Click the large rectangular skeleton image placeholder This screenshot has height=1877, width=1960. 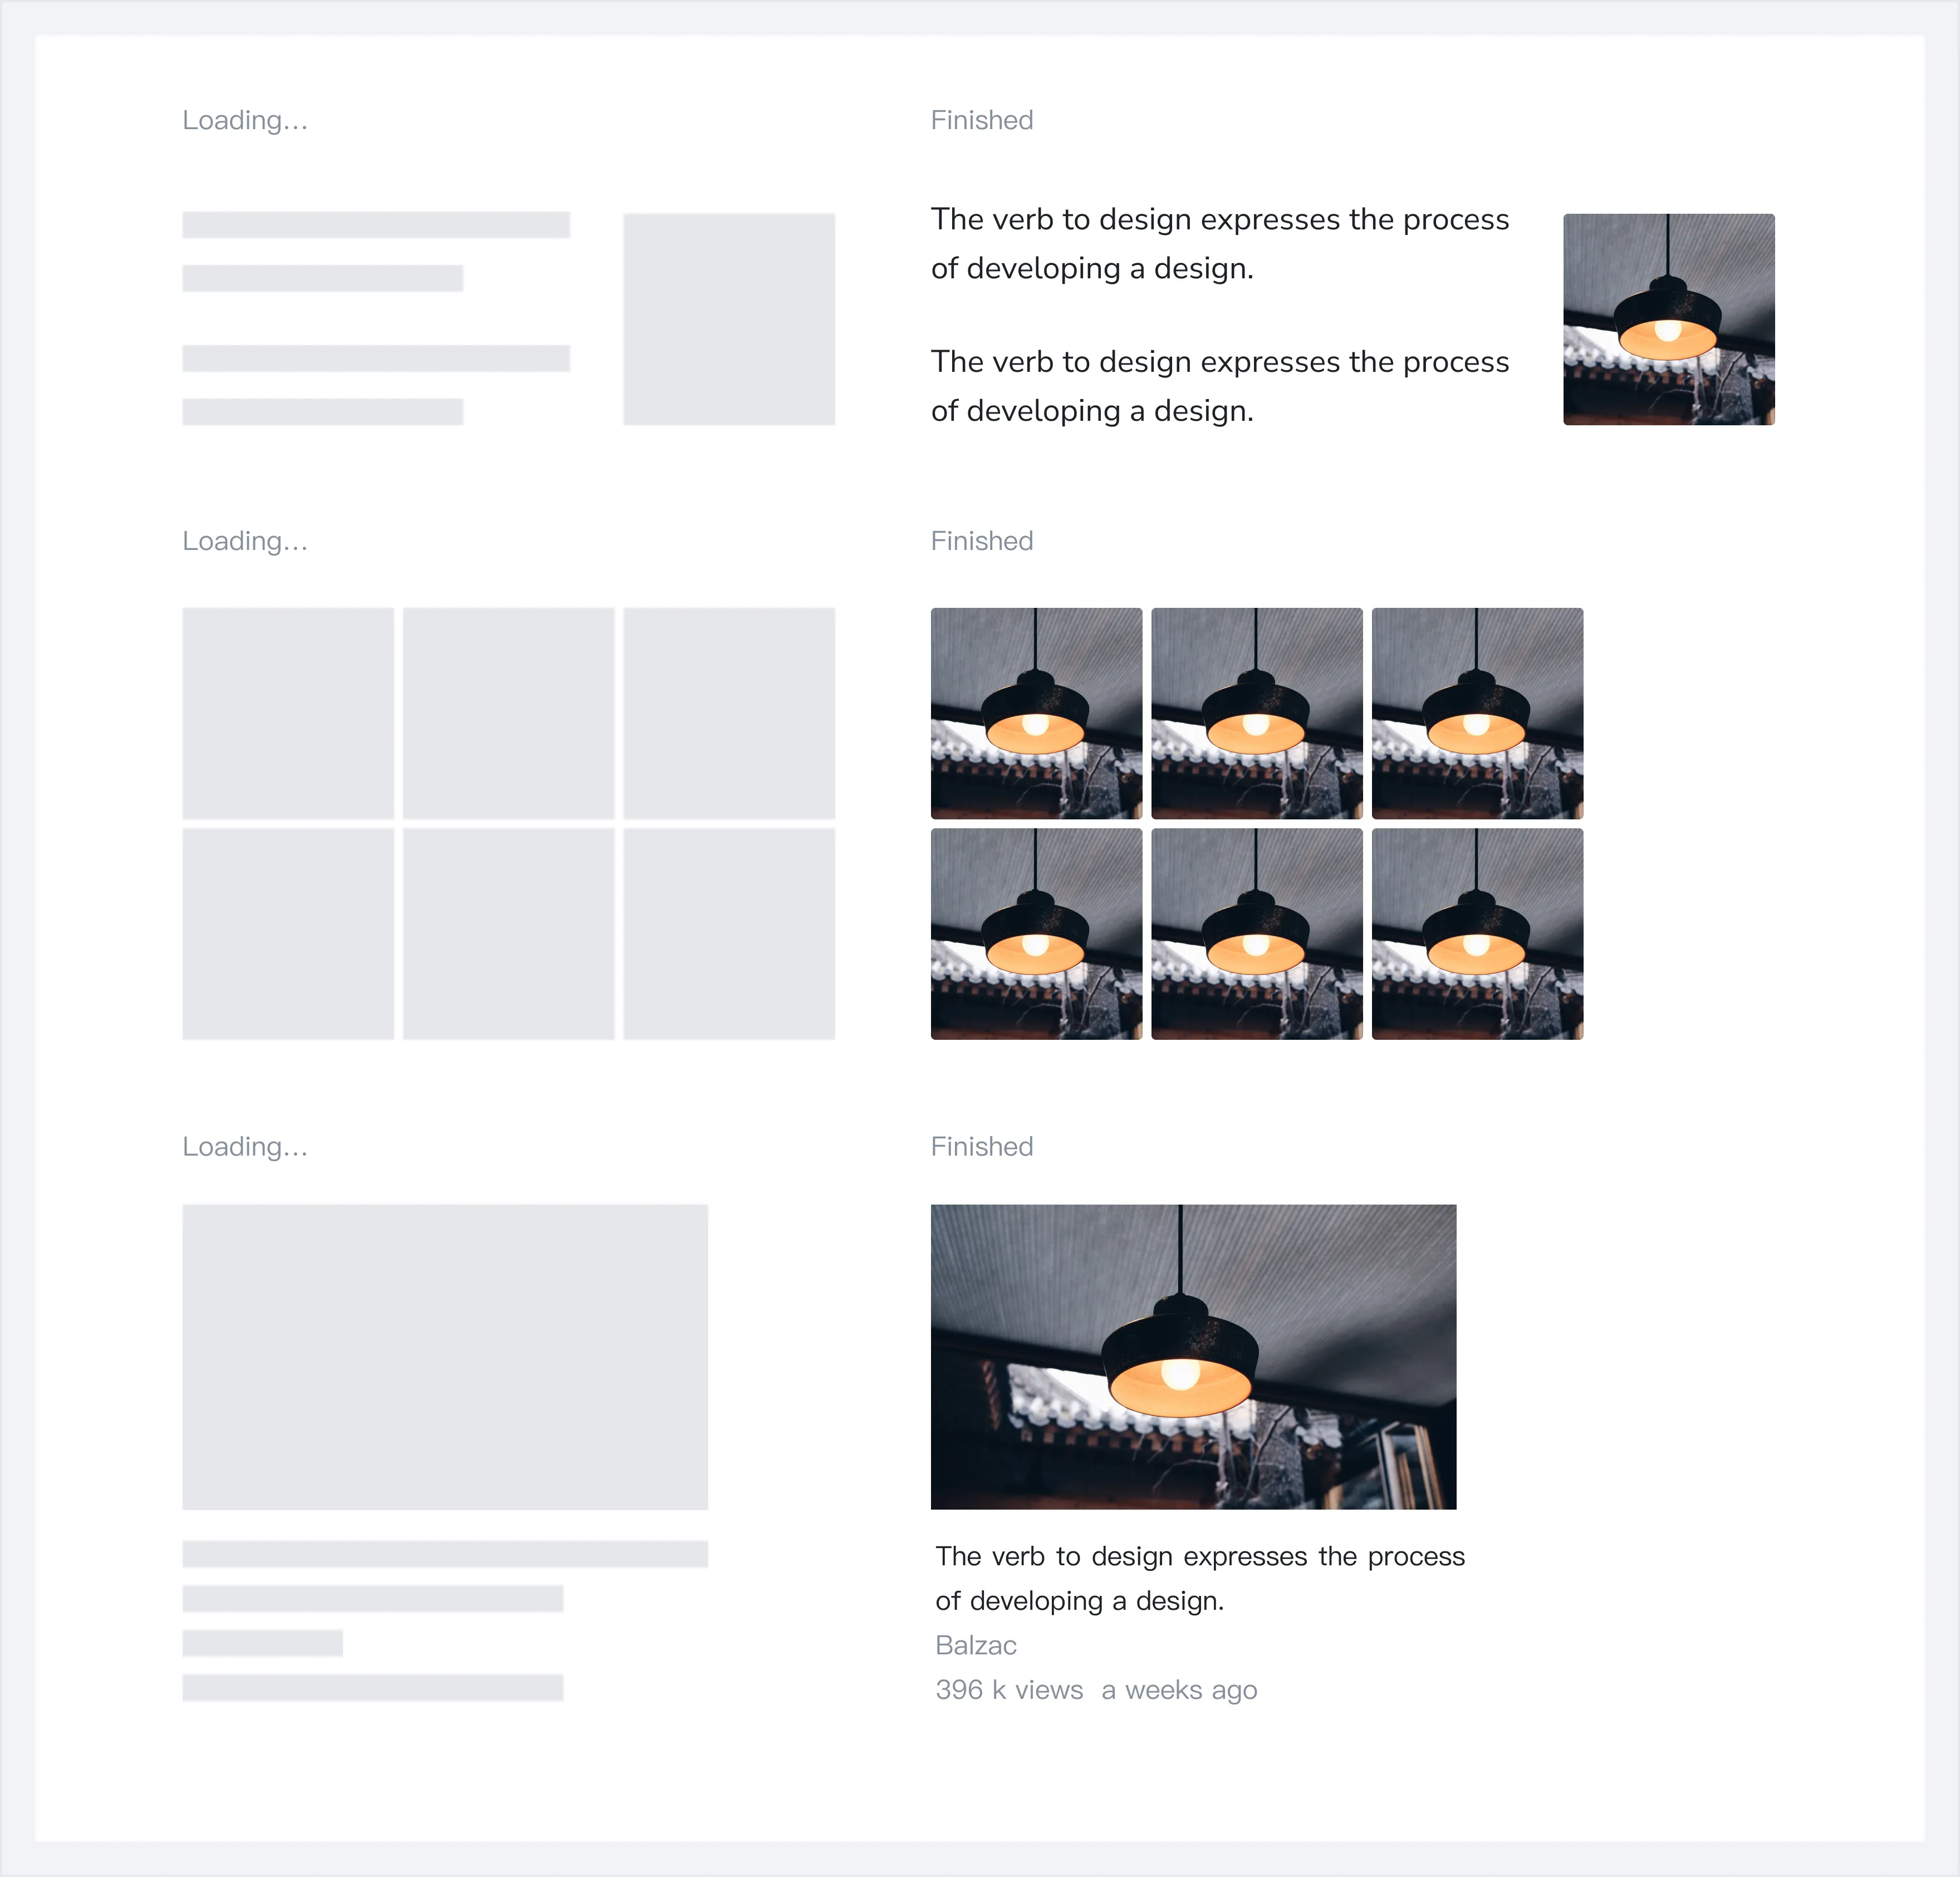445,1357
